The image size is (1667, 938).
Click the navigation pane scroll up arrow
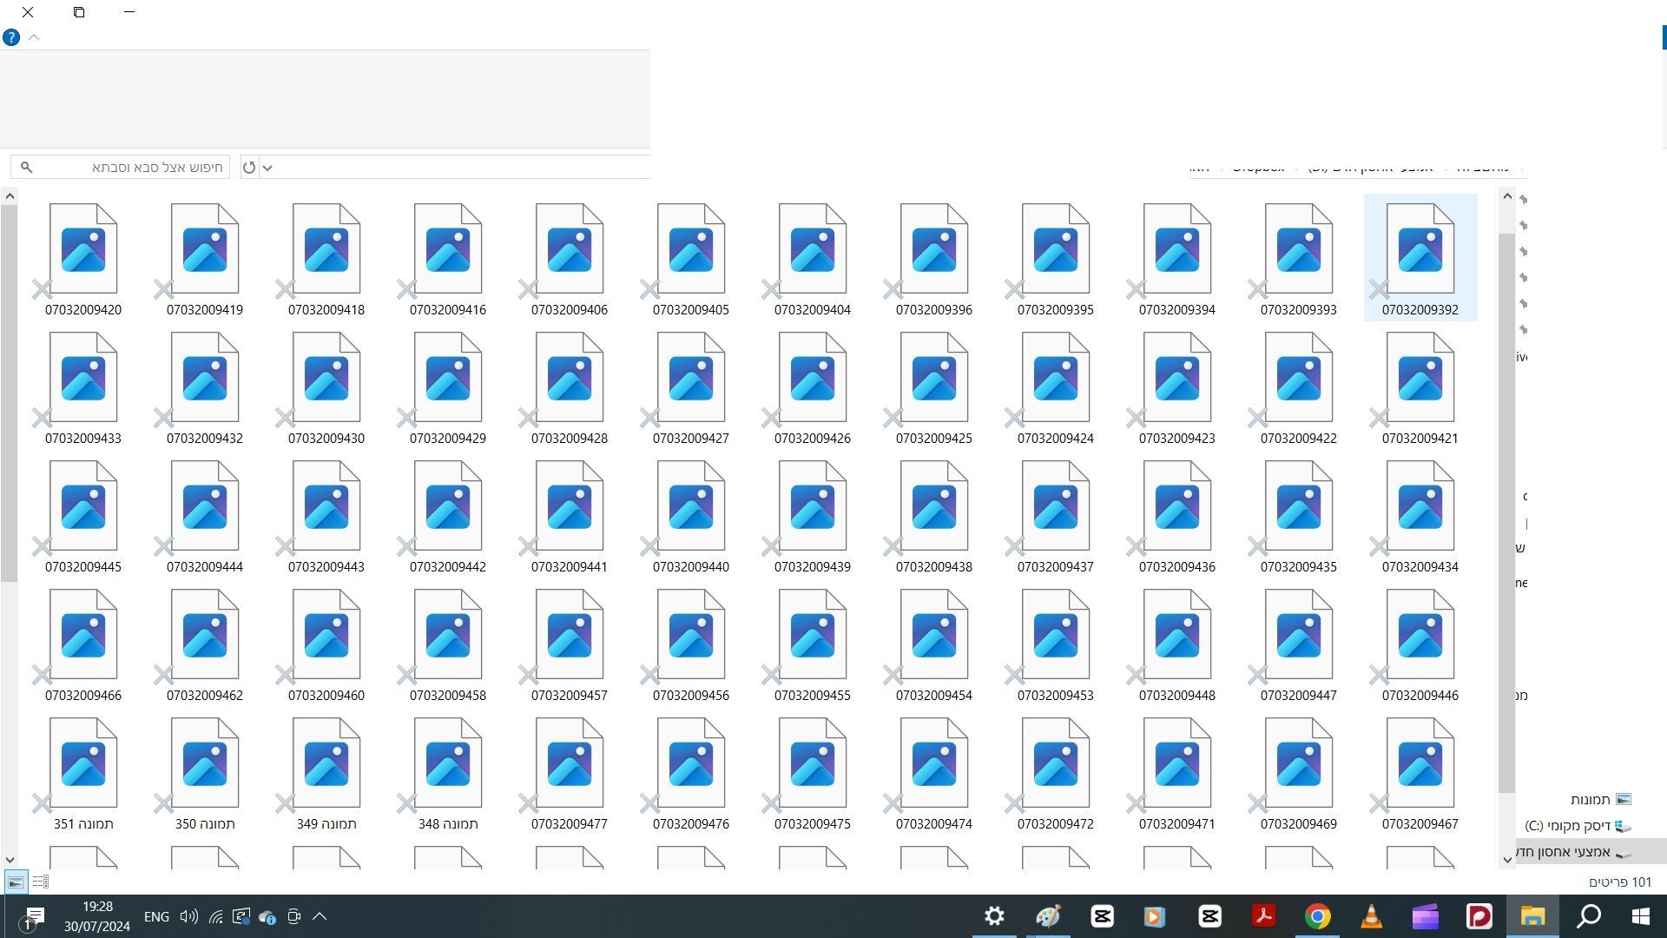pos(1507,196)
